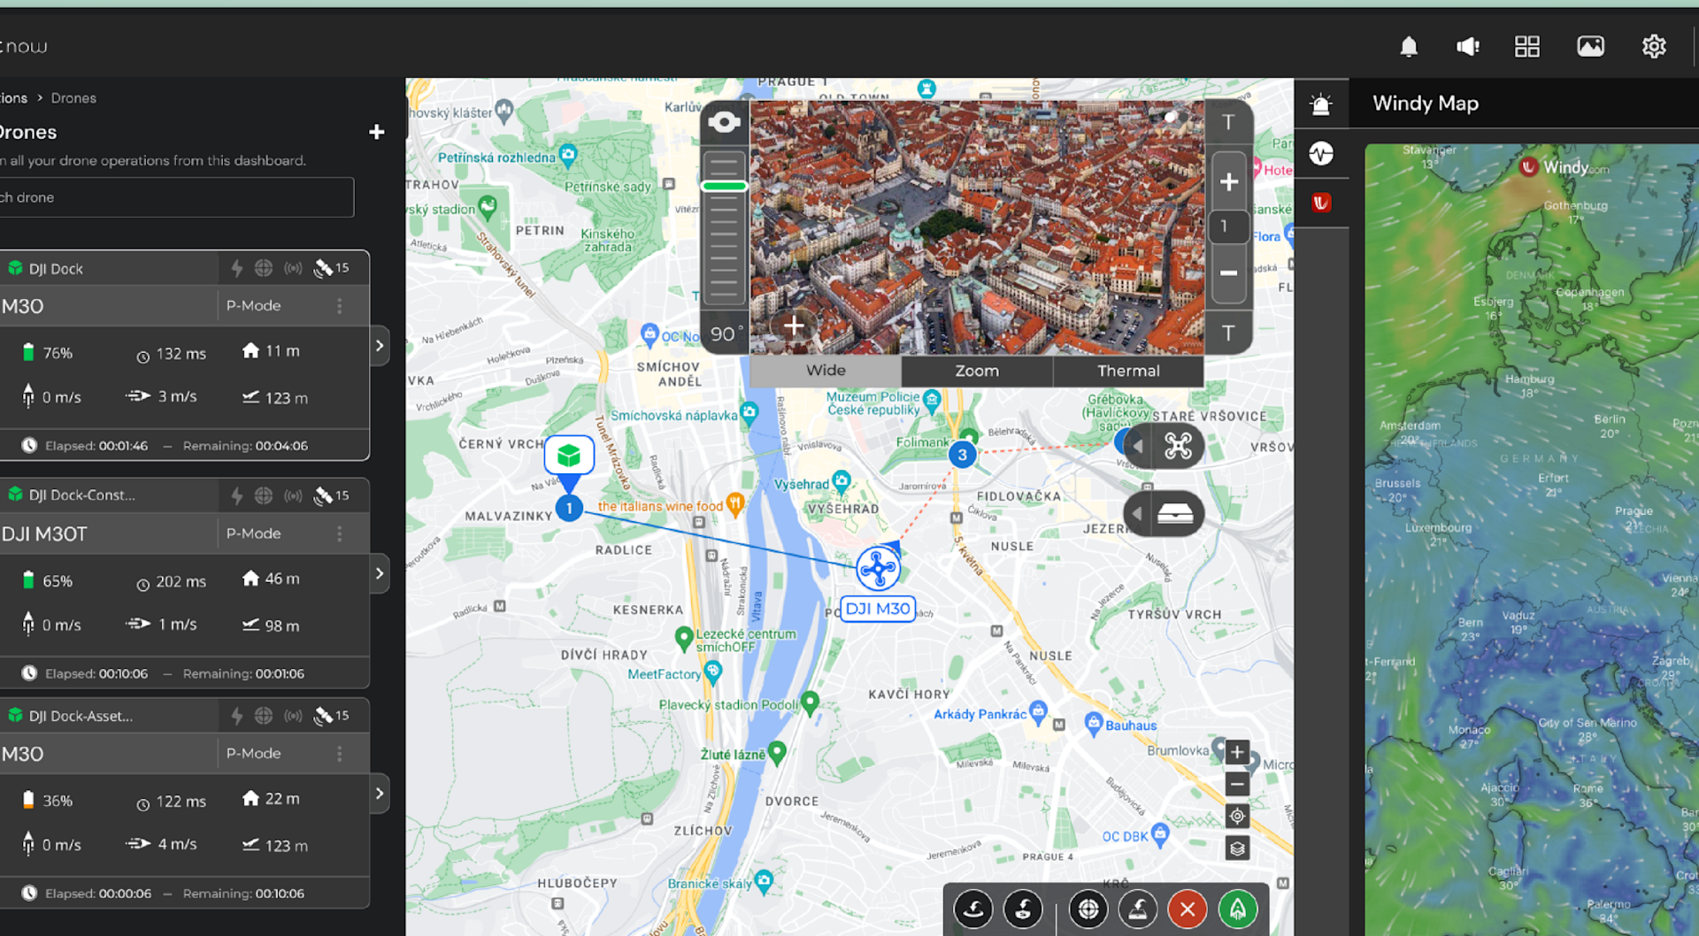
Task: Select waypoint 1 on the map
Action: [569, 508]
